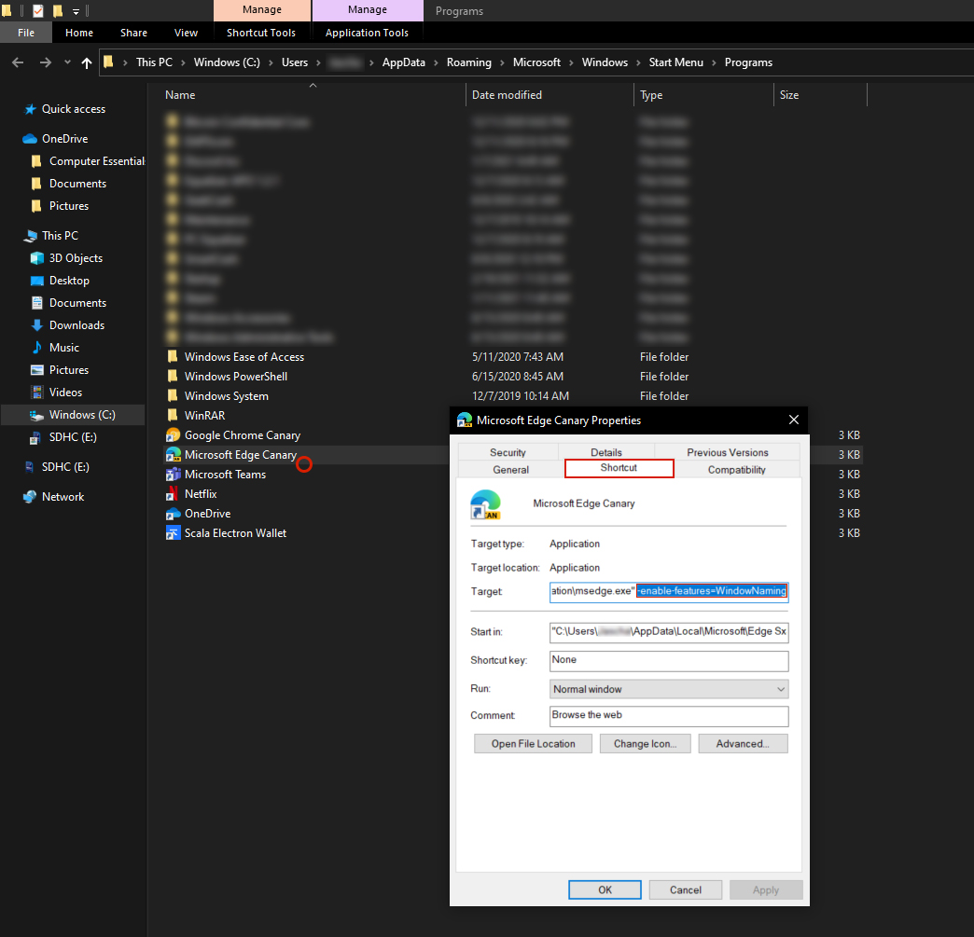The image size is (974, 937).
Task: Open the Run window mode dropdown
Action: pyautogui.click(x=669, y=689)
